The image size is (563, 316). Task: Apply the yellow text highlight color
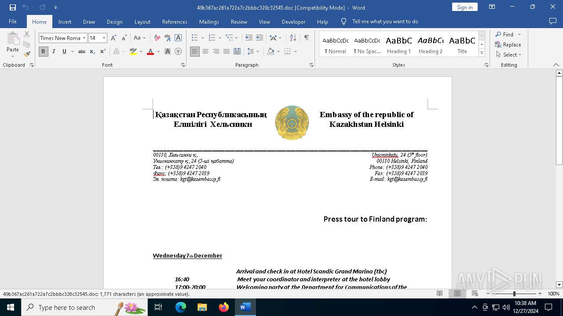[133, 51]
